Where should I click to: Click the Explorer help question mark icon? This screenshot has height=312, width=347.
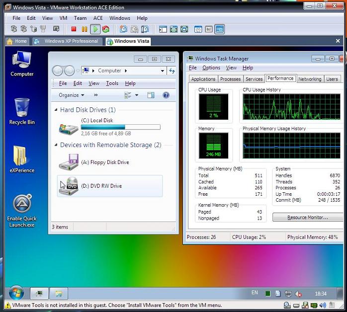[166, 95]
